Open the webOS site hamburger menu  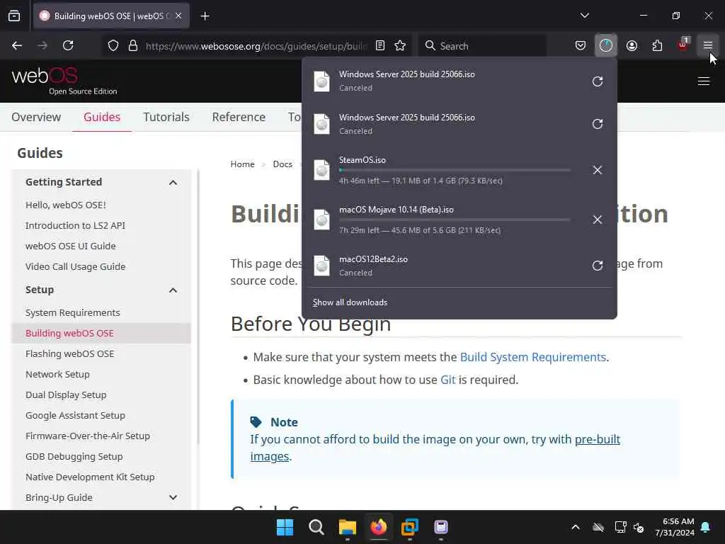pyautogui.click(x=703, y=81)
